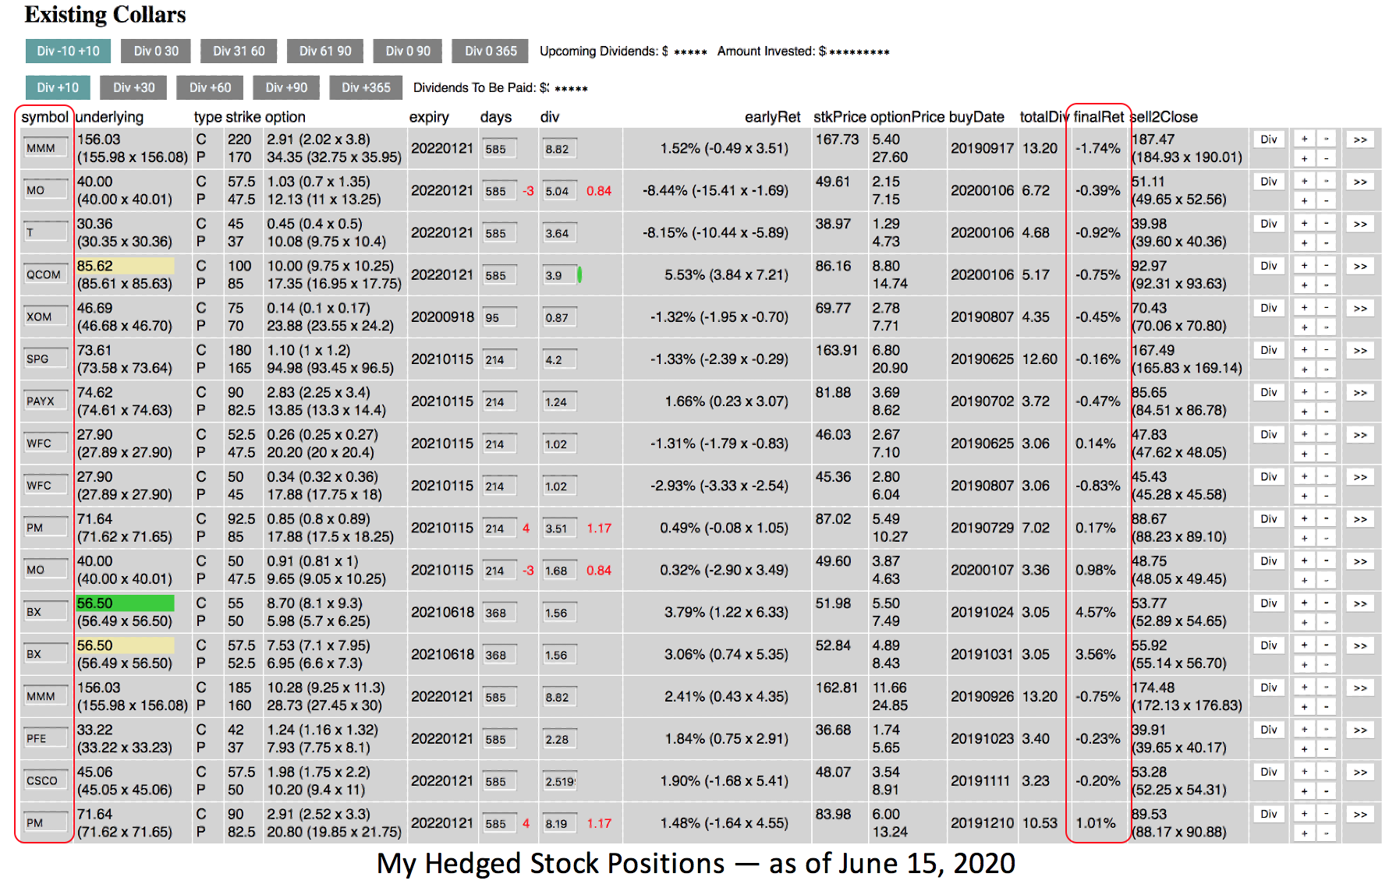Click the Dividends To Be Paid label

(480, 87)
